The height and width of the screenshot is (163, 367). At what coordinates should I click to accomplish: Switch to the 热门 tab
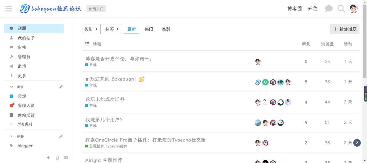149,29
